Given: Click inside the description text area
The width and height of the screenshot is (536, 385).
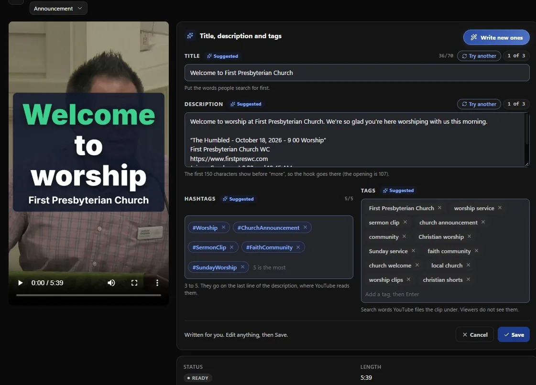Looking at the screenshot, I should click(357, 139).
